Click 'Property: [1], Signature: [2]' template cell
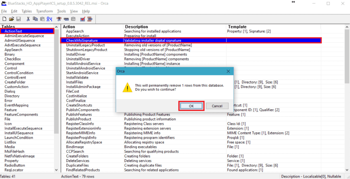 (x=249, y=31)
